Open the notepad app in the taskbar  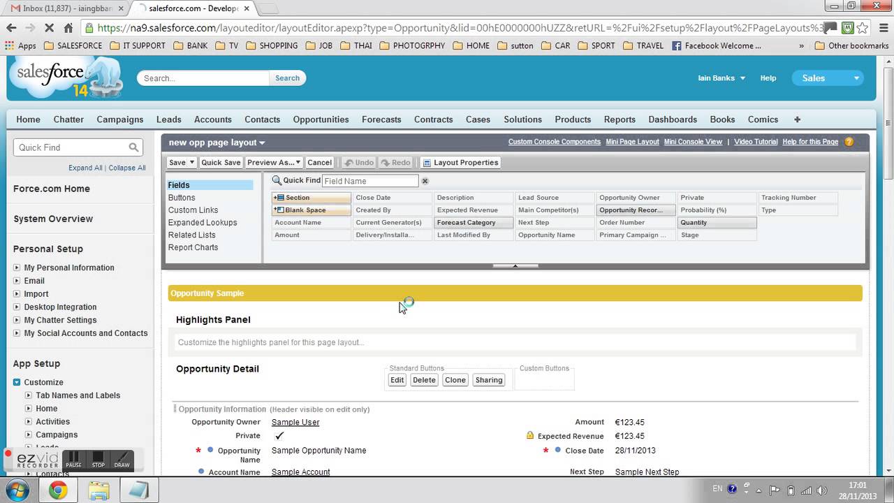(140, 490)
